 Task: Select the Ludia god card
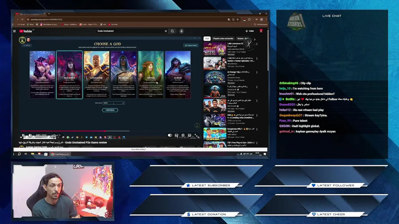click(x=42, y=75)
